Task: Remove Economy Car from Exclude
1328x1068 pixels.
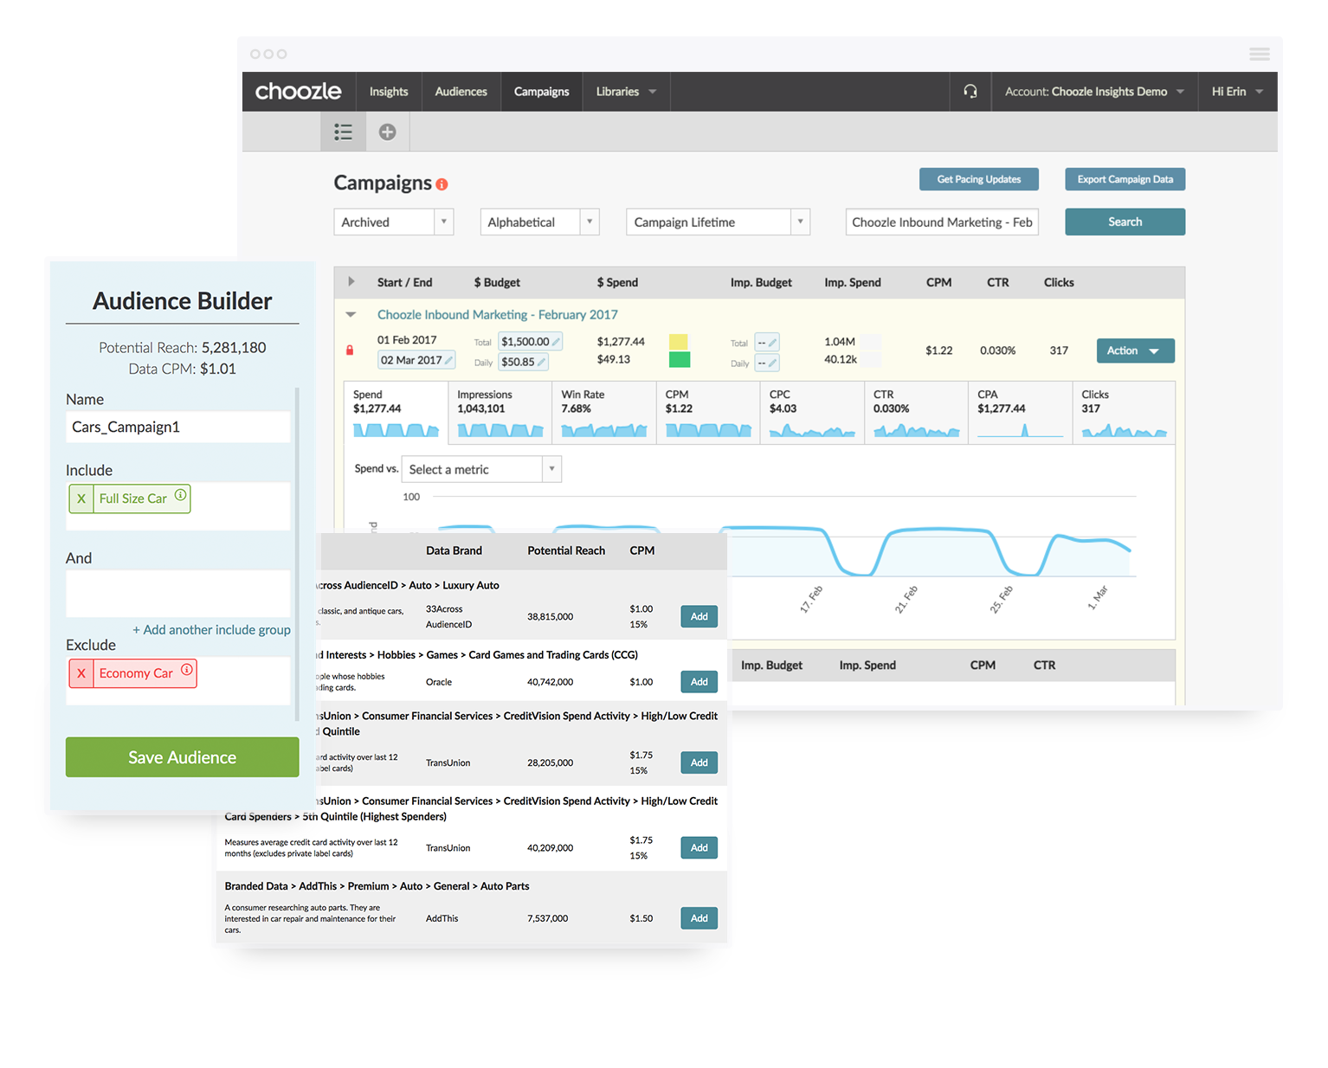Action: [81, 673]
